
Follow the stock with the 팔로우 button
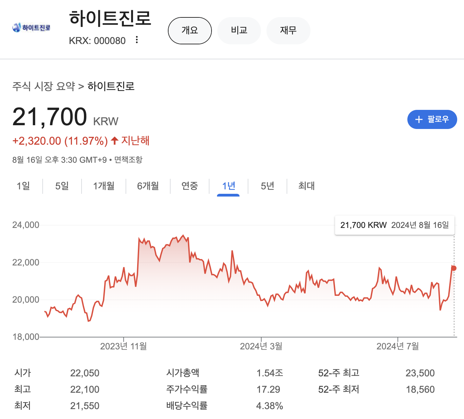point(432,119)
